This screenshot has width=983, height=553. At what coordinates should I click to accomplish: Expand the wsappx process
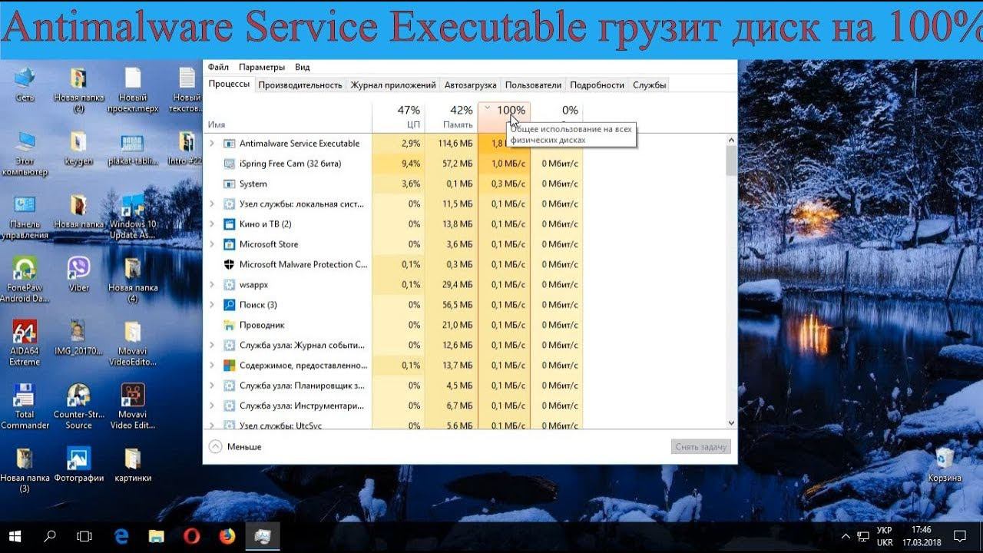coord(212,285)
